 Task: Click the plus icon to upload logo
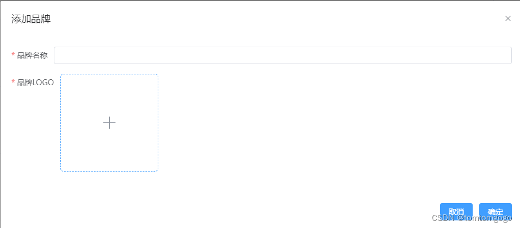(109, 123)
